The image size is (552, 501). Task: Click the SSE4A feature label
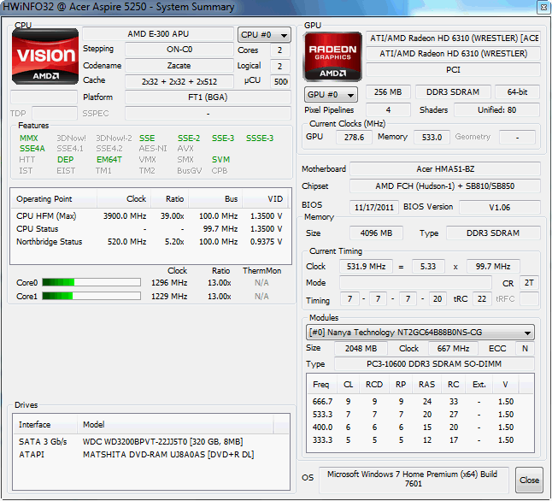pyautogui.click(x=32, y=149)
